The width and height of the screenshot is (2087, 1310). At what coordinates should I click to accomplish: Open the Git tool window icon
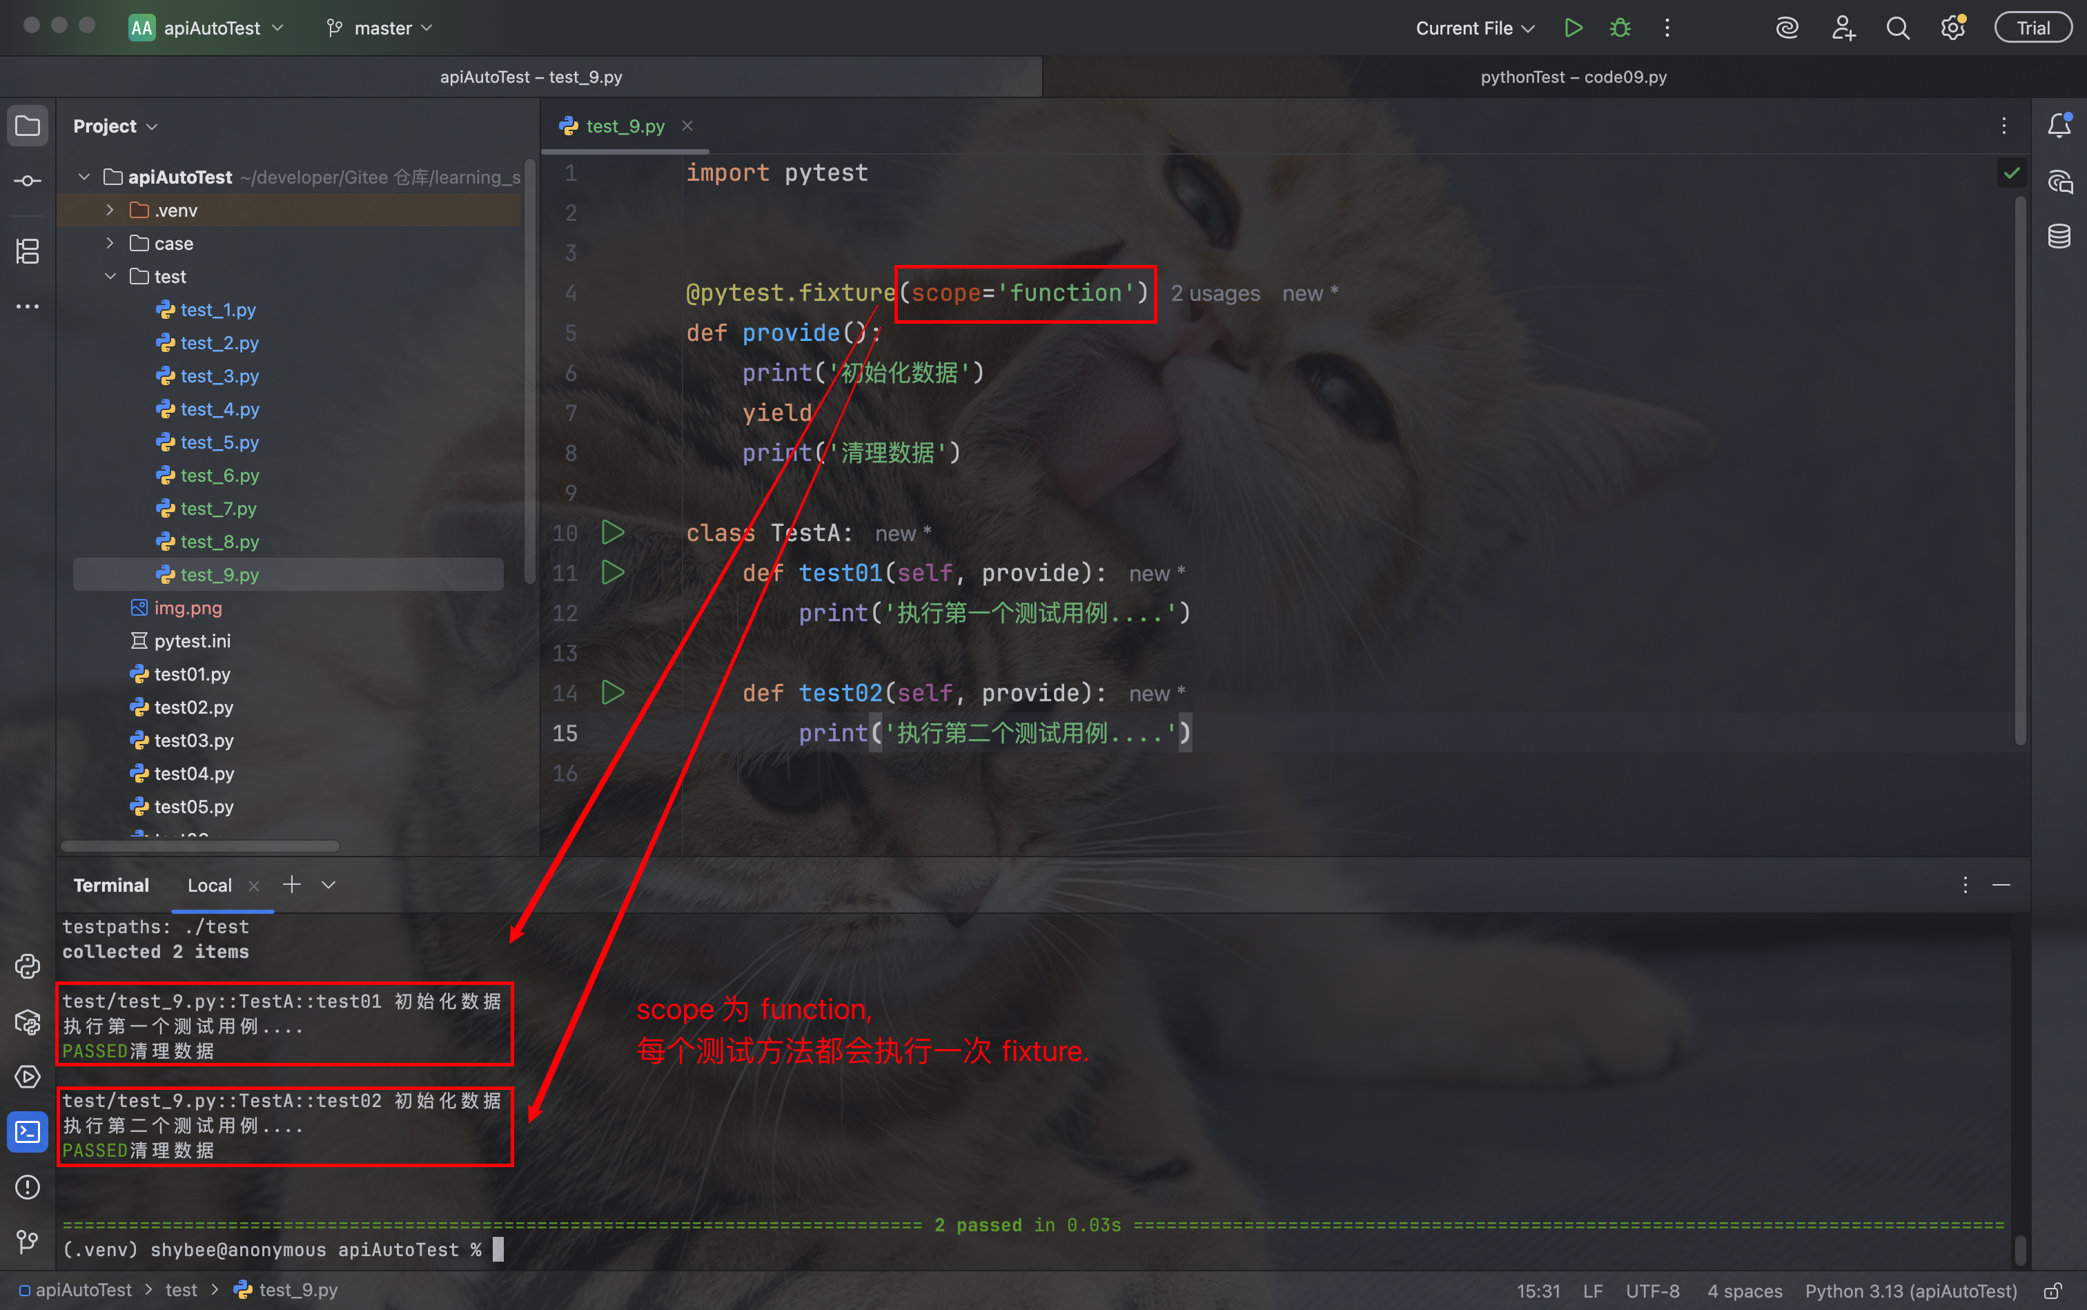click(x=28, y=1242)
